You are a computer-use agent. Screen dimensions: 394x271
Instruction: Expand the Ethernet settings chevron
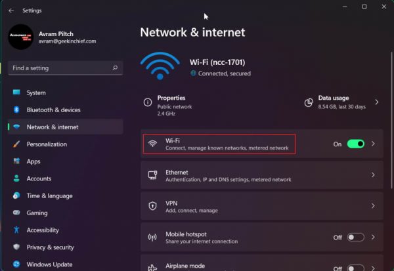click(x=374, y=175)
